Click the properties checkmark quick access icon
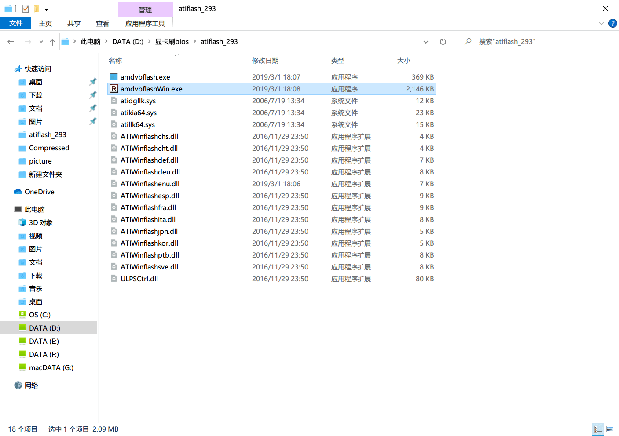619x436 pixels. 26,8
